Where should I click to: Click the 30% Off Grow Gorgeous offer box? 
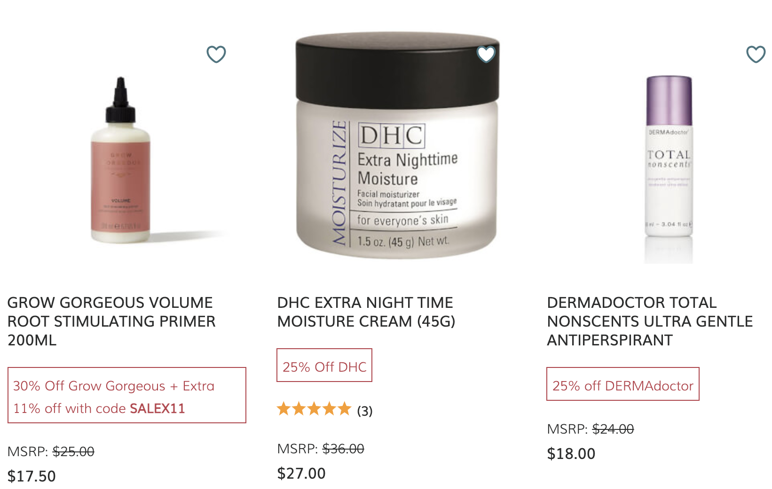(x=127, y=395)
